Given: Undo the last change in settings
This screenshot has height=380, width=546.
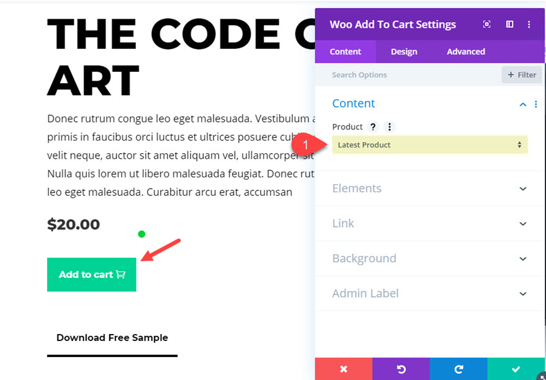Looking at the screenshot, I should pyautogui.click(x=401, y=369).
